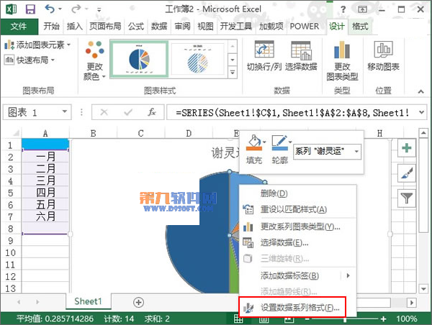Image resolution: width=432 pixels, height=325 pixels.
Task: Open Fill color dropdown arrow
Action: pyautogui.click(x=264, y=142)
